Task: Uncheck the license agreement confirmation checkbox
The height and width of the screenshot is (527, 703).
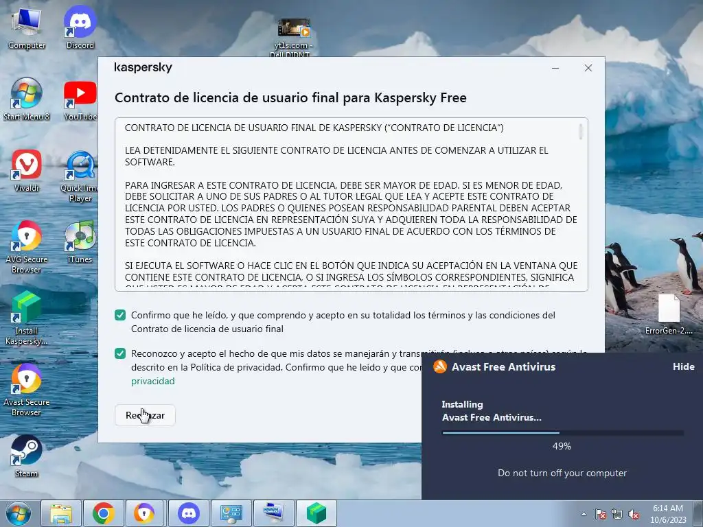Action: tap(120, 315)
